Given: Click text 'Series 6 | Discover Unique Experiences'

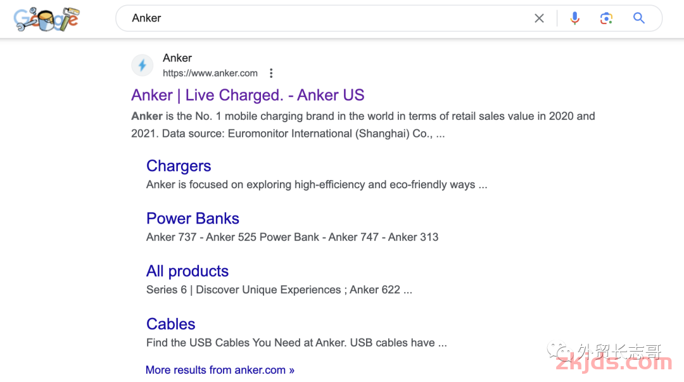Looking at the screenshot, I should [243, 290].
